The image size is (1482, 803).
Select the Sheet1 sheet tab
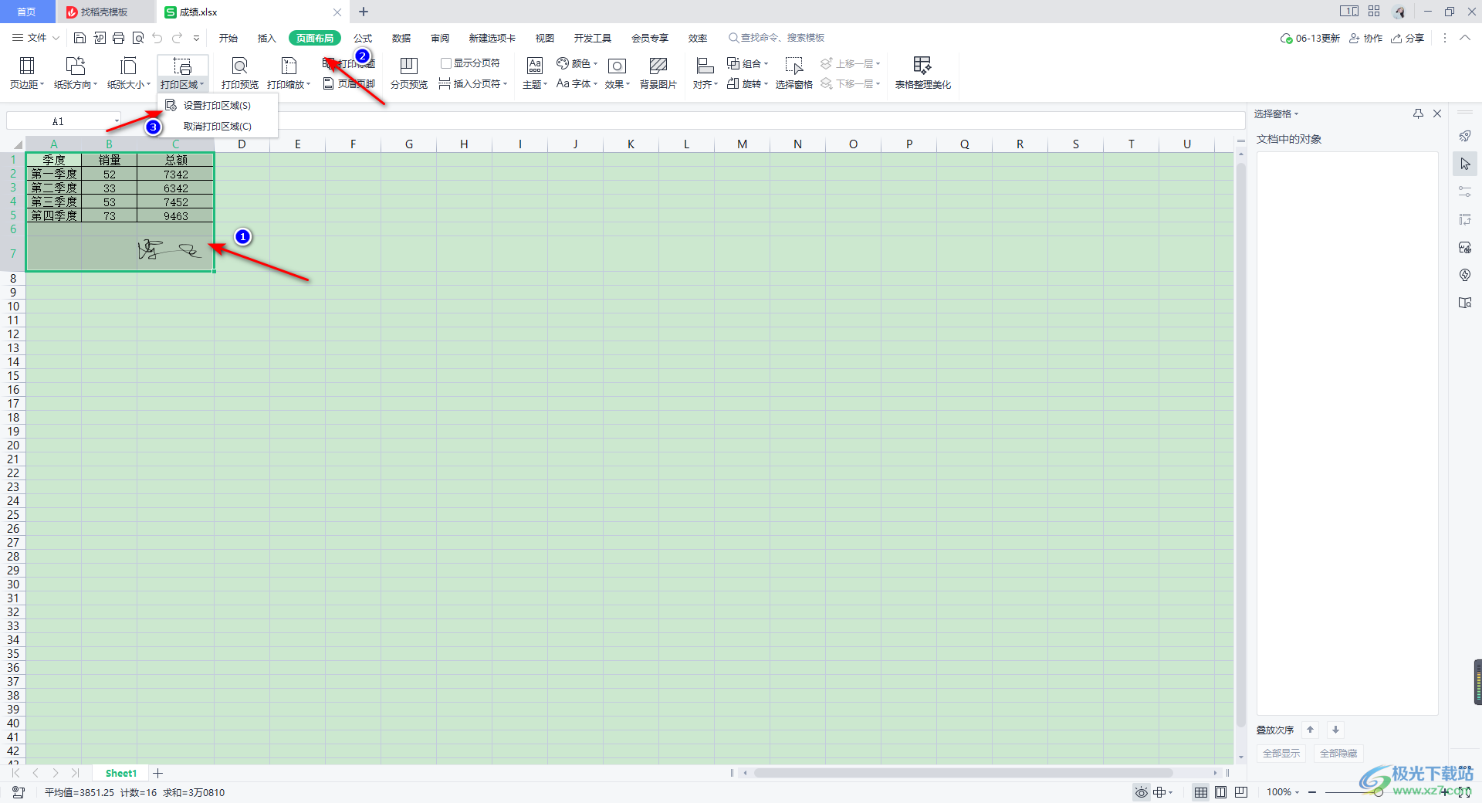[121, 773]
